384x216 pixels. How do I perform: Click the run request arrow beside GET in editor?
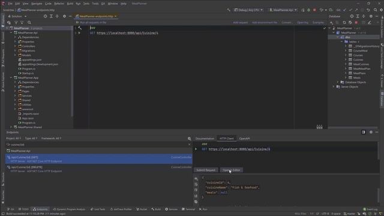[79, 33]
